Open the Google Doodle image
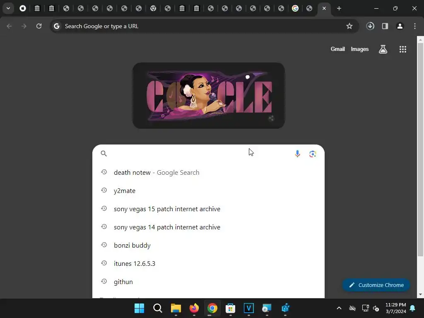This screenshot has width=424, height=318. pos(209,96)
